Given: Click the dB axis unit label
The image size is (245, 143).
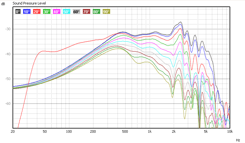Looking at the screenshot, I should point(3,4).
